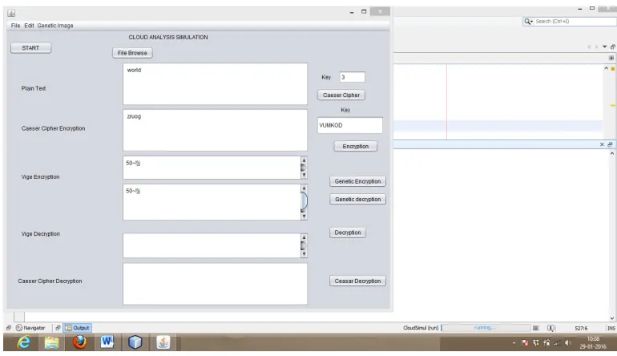Click the process cancel icon beside progress bar
The height and width of the screenshot is (356, 617).
point(535,328)
